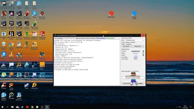Open the taskbar clock and date

click(185, 107)
